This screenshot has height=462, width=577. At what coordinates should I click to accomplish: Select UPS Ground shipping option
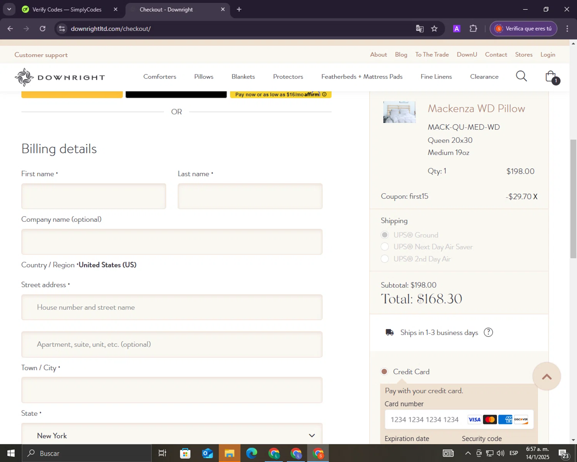pos(385,235)
